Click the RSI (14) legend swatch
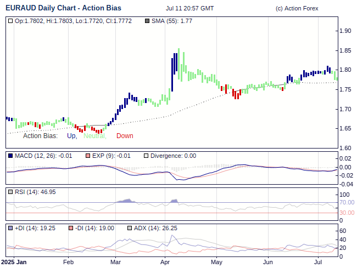The height and width of the screenshot is (268, 357). (x=10, y=192)
